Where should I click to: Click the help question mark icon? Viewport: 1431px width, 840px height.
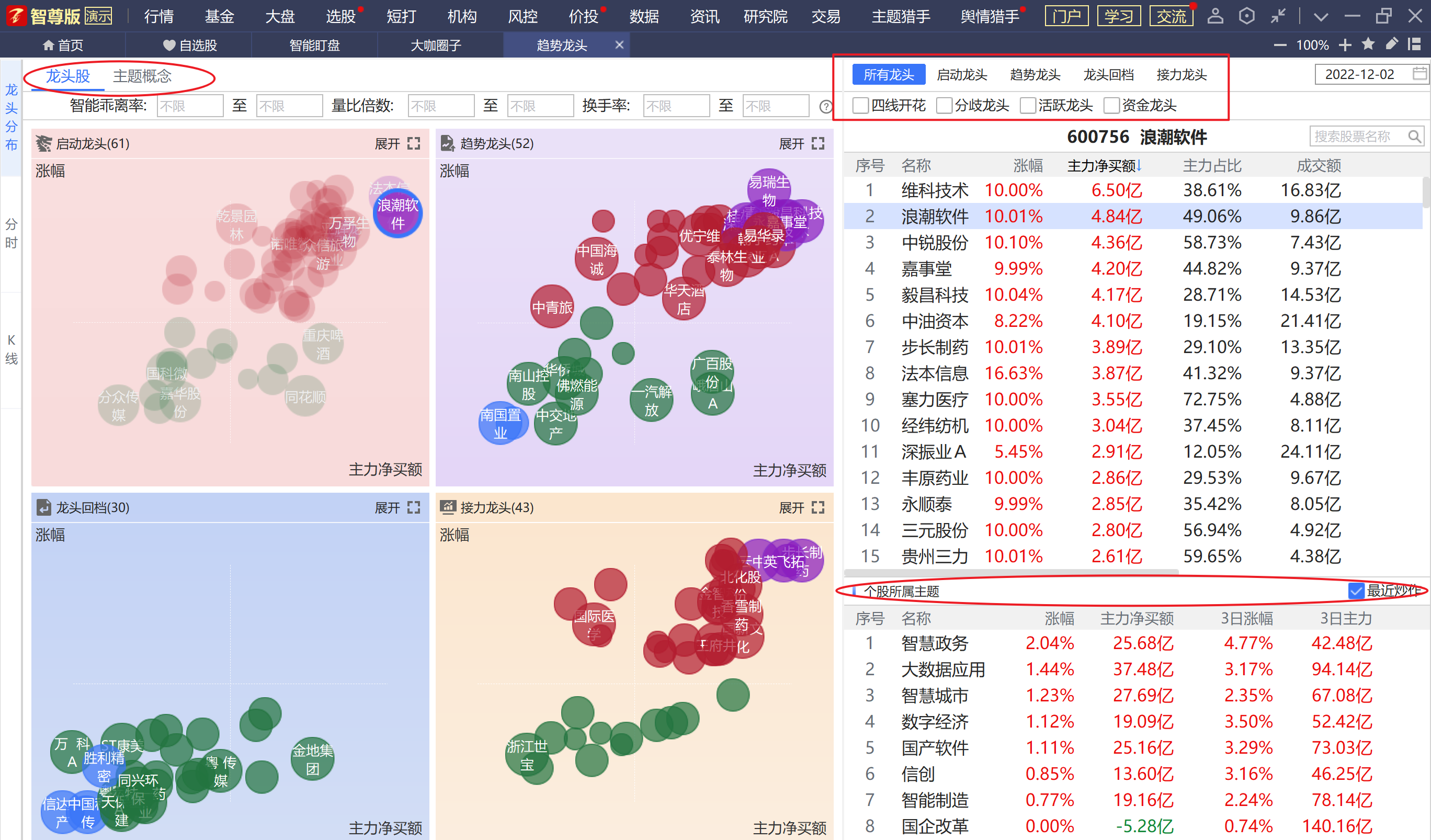point(826,106)
